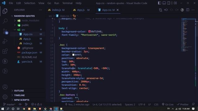Open the Explorer view in activity bar

pos(5,11)
